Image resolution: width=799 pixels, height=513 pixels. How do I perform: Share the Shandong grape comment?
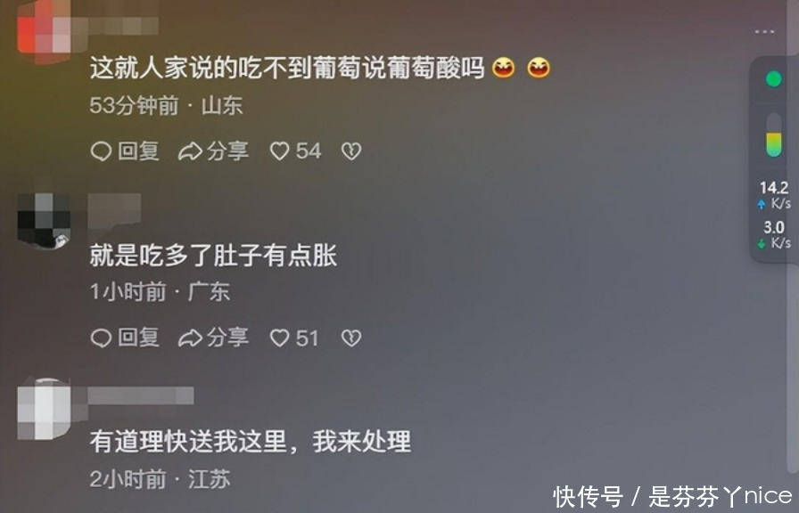[213, 151]
